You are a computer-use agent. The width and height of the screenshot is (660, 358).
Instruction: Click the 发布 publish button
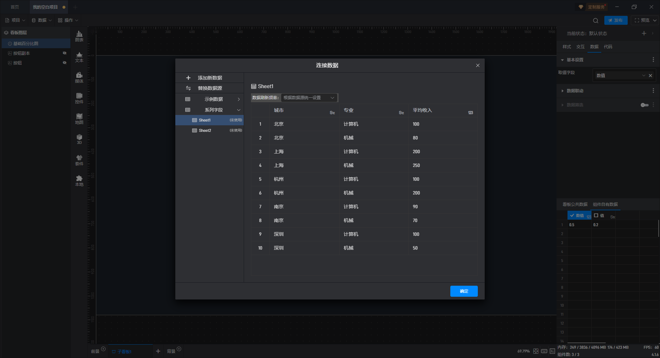click(x=615, y=20)
